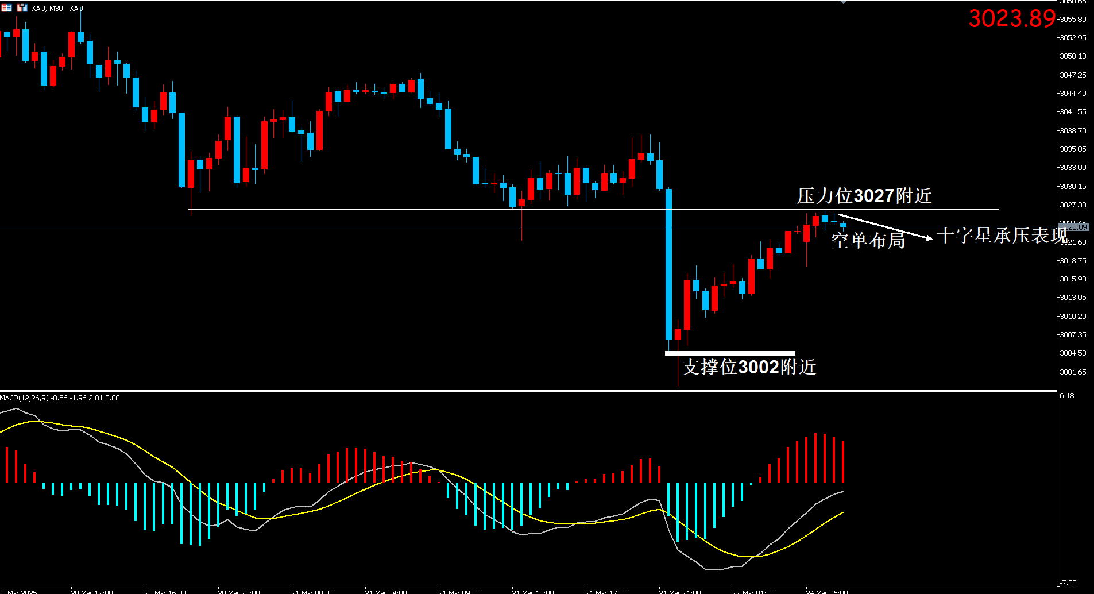Click the depth of market icon beside XAU

tap(22, 7)
